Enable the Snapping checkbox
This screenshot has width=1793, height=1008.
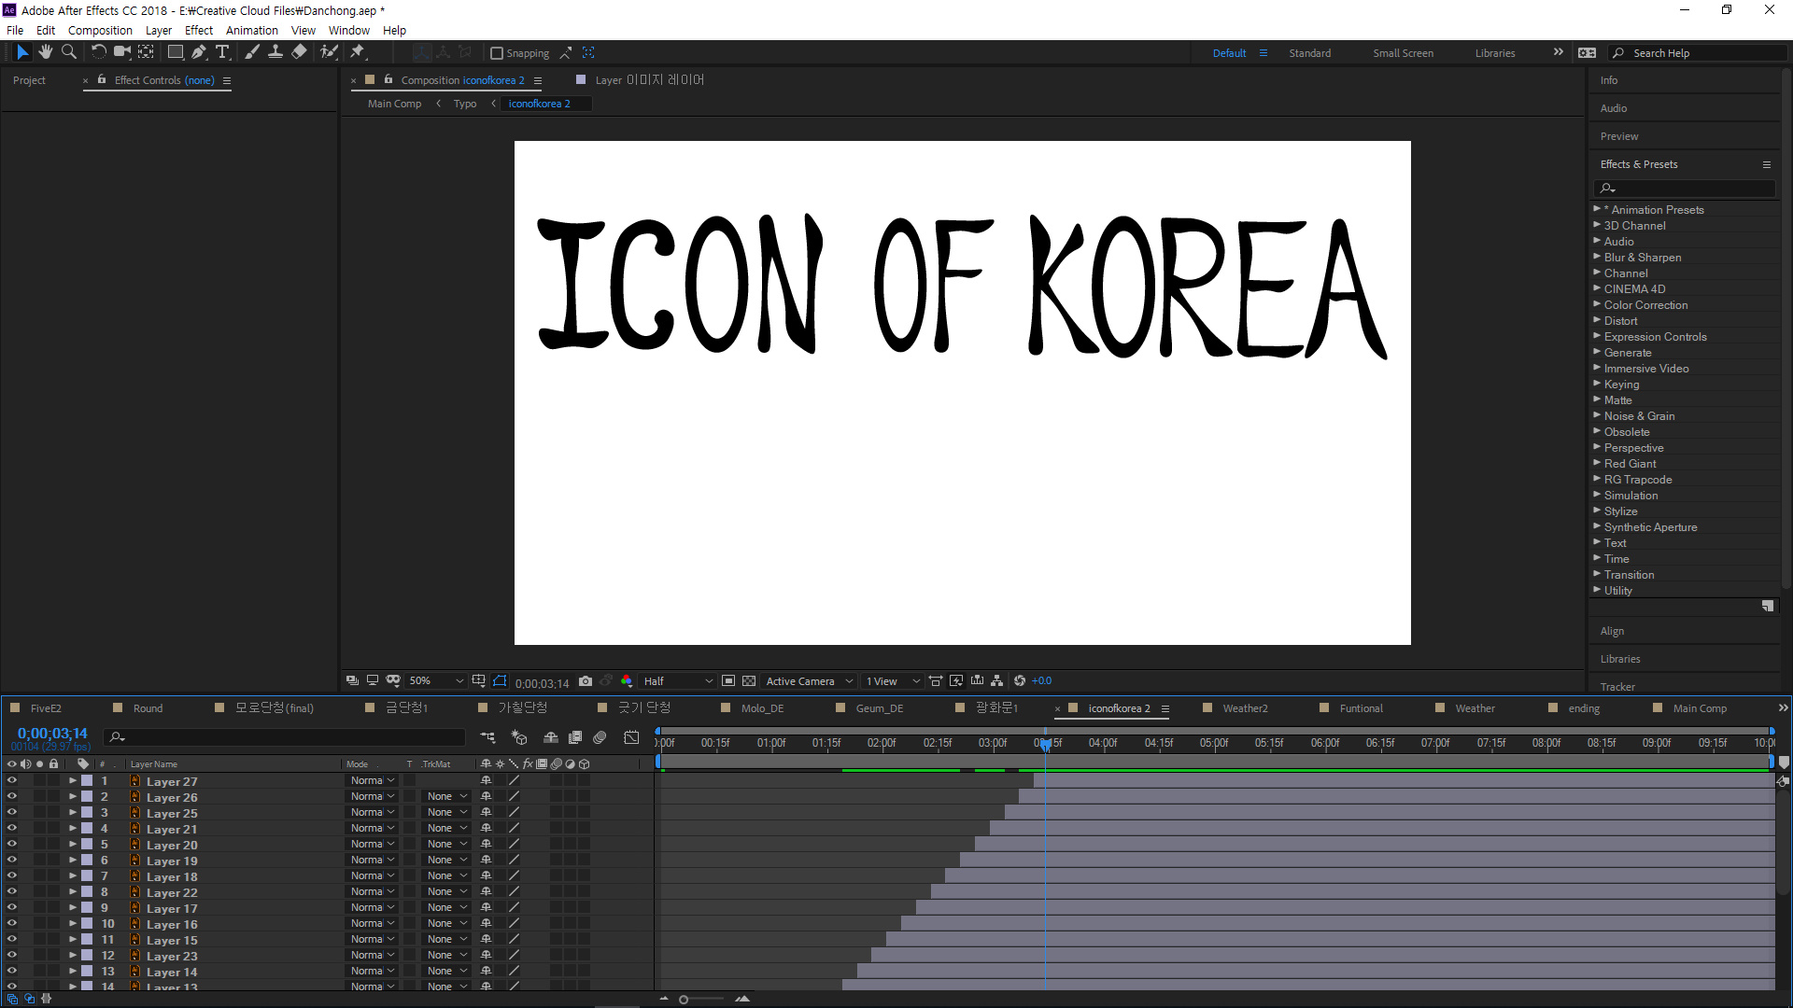(497, 53)
